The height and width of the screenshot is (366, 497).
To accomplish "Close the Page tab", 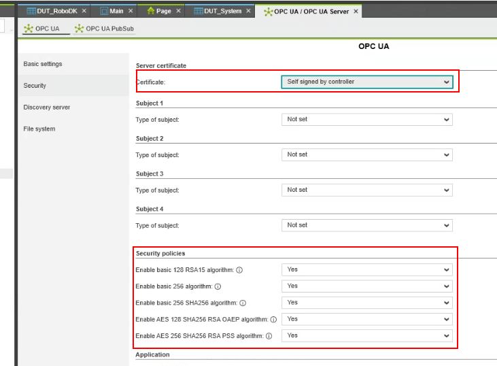I will click(x=178, y=11).
